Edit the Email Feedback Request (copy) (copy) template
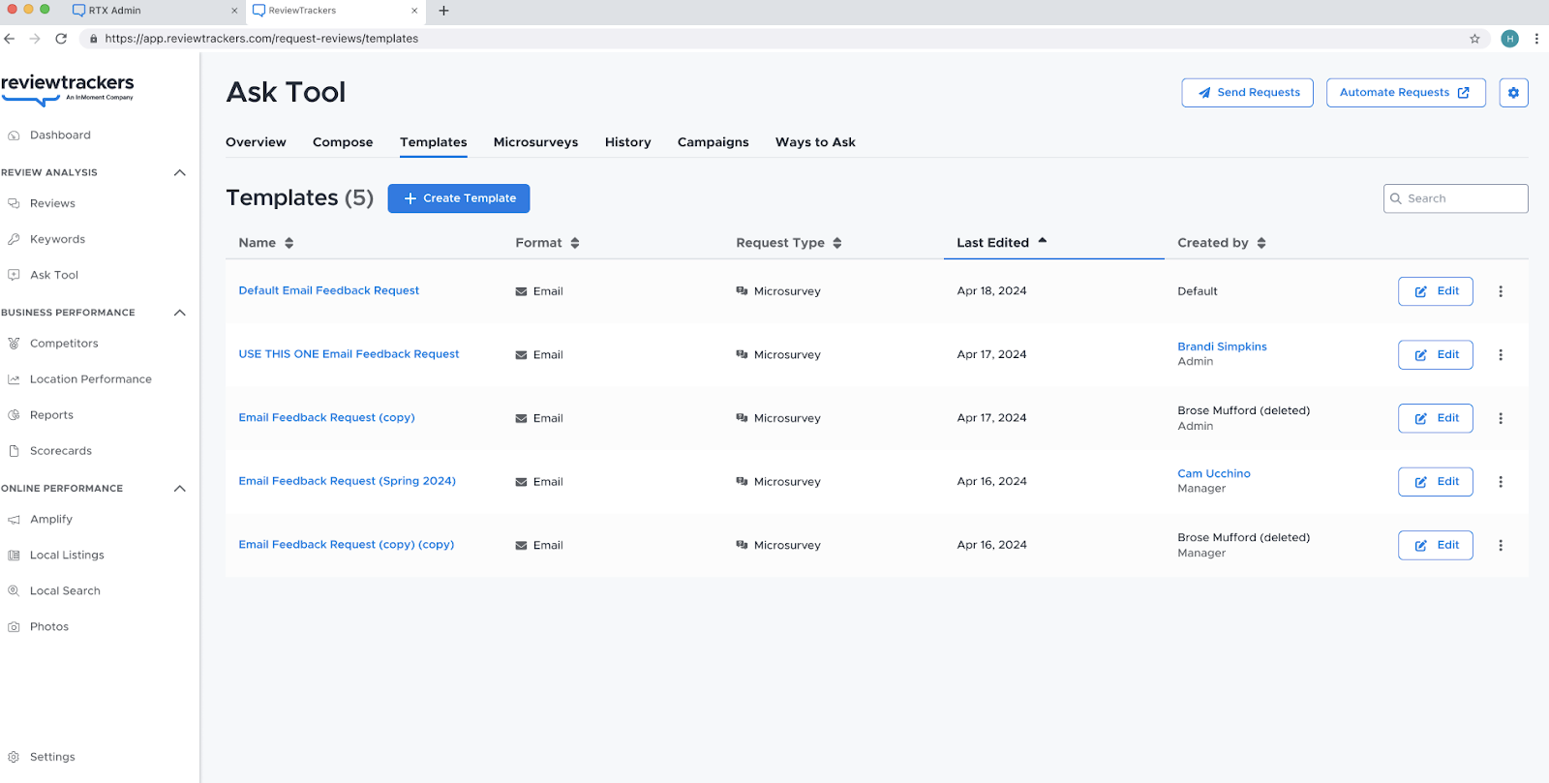Image resolution: width=1549 pixels, height=783 pixels. coord(1436,546)
